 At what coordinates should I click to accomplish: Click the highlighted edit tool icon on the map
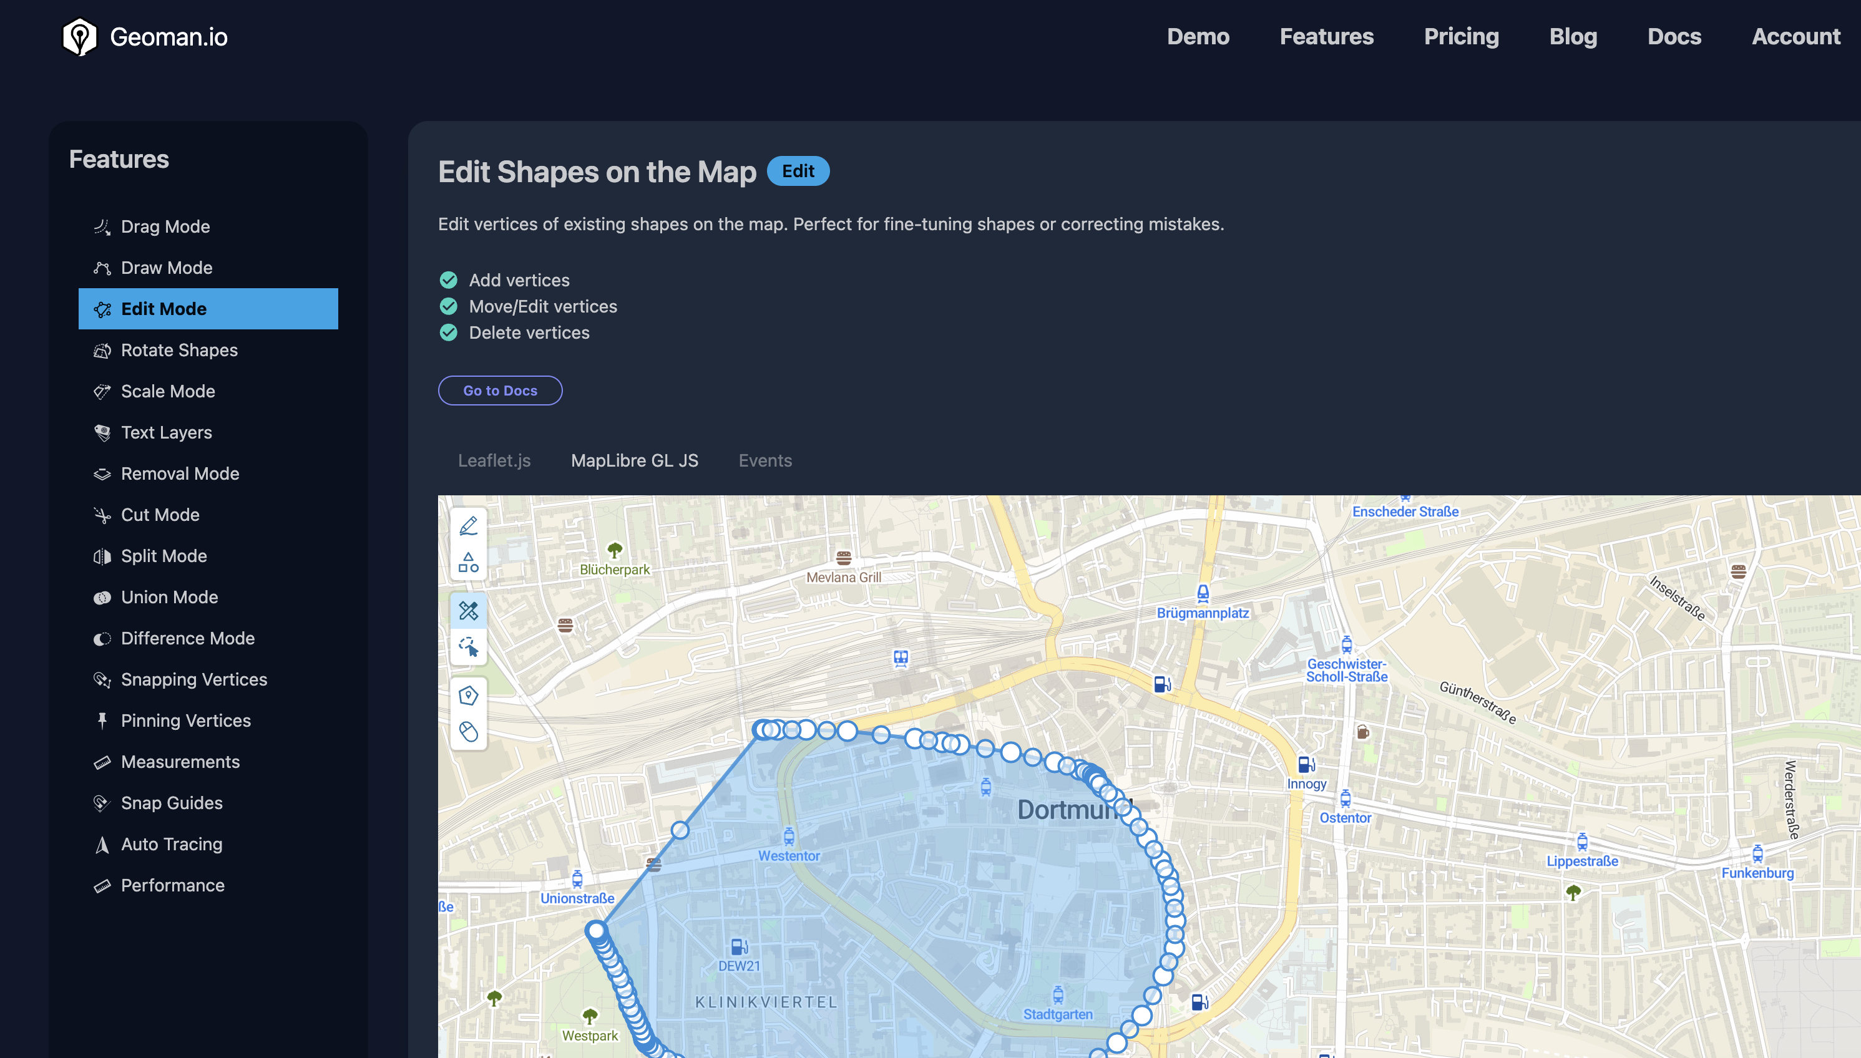coord(469,610)
